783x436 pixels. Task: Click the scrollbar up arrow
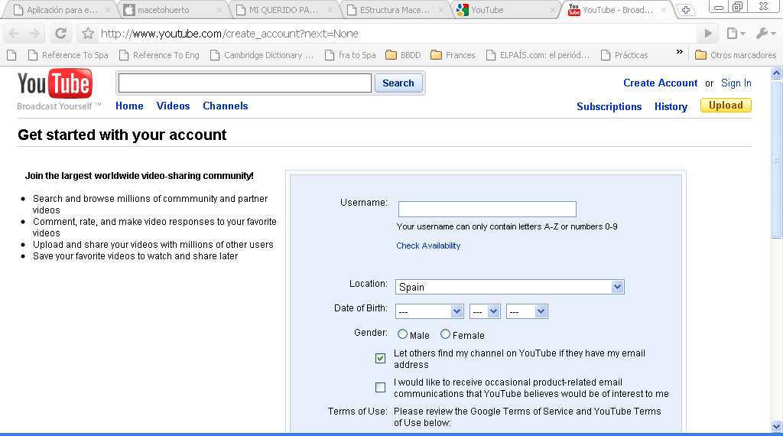pyautogui.click(x=777, y=73)
